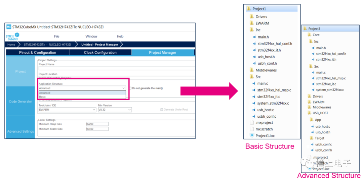363x179 pixels.
Task: Click the mx.scratch file icon in Project1
Action: click(x=252, y=129)
